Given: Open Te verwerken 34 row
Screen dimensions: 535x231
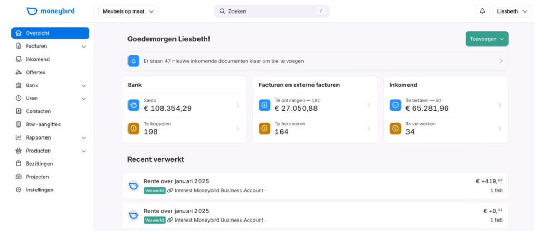Looking at the screenshot, I should click(446, 129).
